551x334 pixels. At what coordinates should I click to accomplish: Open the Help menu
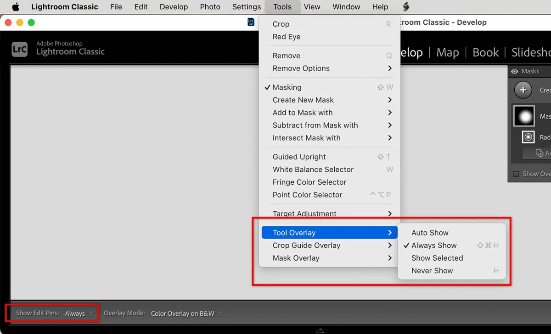click(x=380, y=7)
